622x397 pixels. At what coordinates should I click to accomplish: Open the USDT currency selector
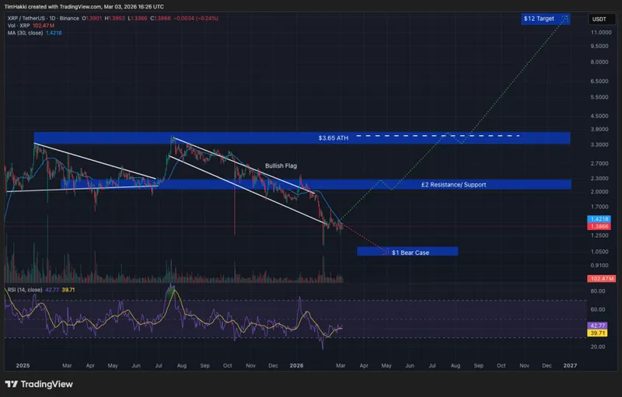(x=599, y=19)
